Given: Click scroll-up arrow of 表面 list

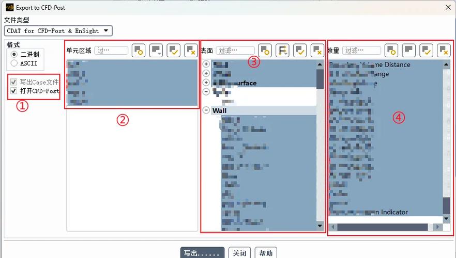Looking at the screenshot, I should pos(320,64).
